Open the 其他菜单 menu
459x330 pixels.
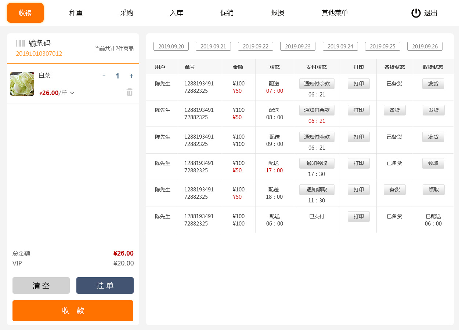coord(335,13)
